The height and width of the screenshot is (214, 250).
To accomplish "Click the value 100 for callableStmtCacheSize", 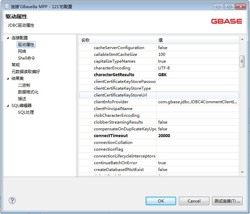I will [162, 55].
